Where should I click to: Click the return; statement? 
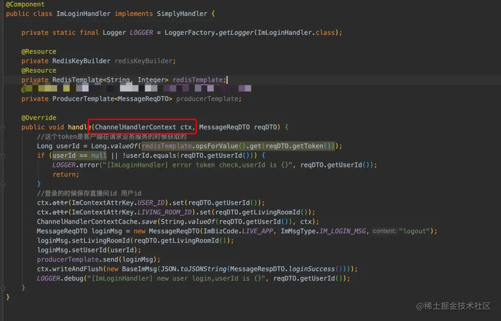tap(66, 174)
